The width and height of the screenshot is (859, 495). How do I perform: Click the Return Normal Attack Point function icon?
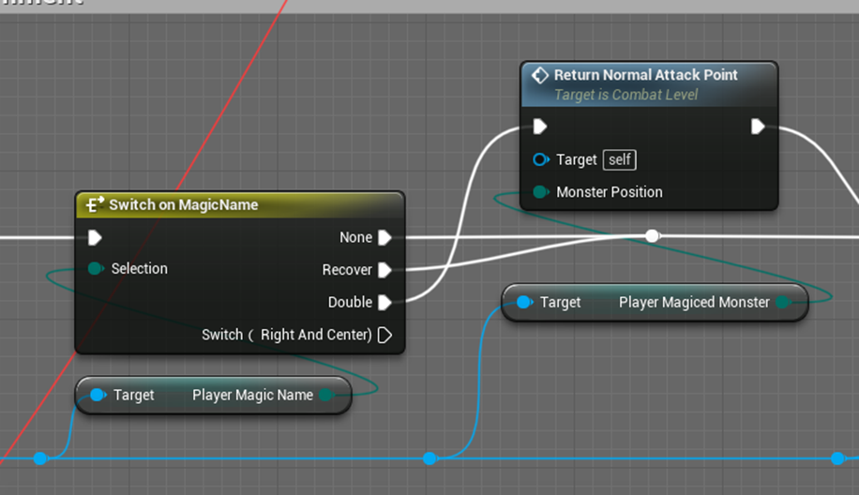coord(539,76)
